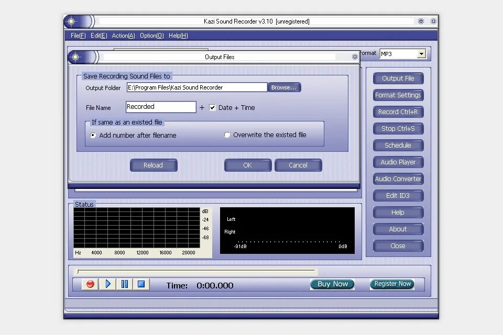Click the Edit ID3 button
The image size is (503, 335).
click(398, 196)
